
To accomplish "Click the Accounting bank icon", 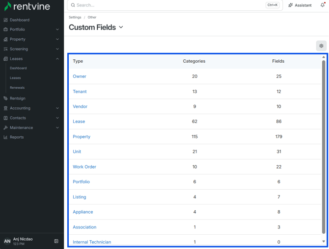I will [x=6, y=108].
